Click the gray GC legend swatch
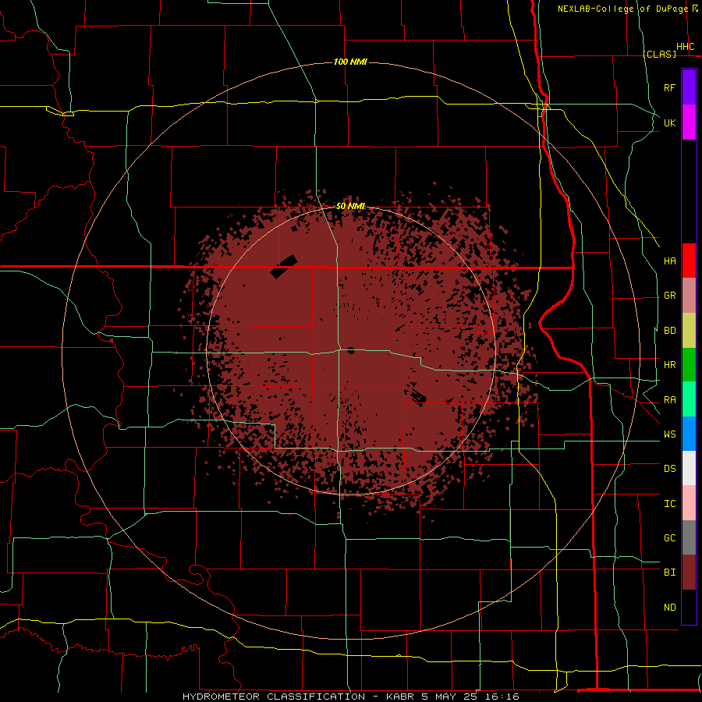Viewport: 702px width, 702px height. (x=689, y=537)
